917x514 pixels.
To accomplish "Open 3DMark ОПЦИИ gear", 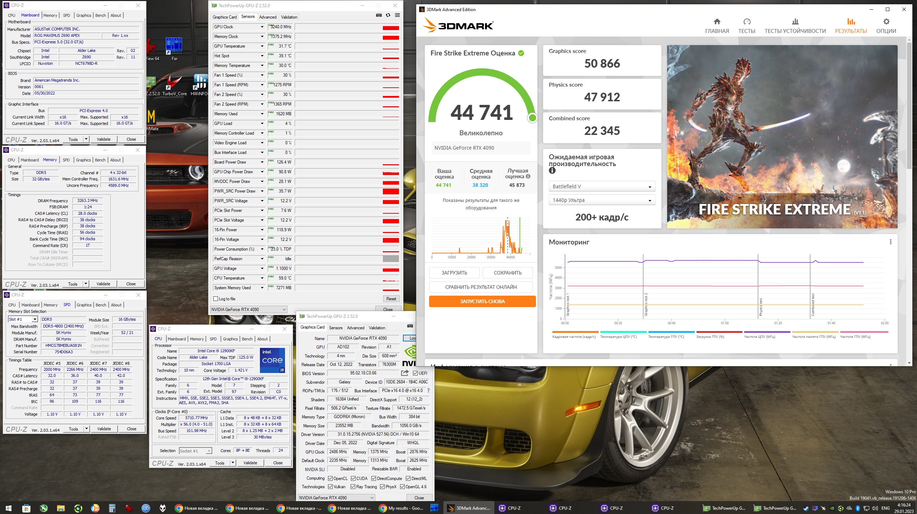I will click(x=886, y=26).
